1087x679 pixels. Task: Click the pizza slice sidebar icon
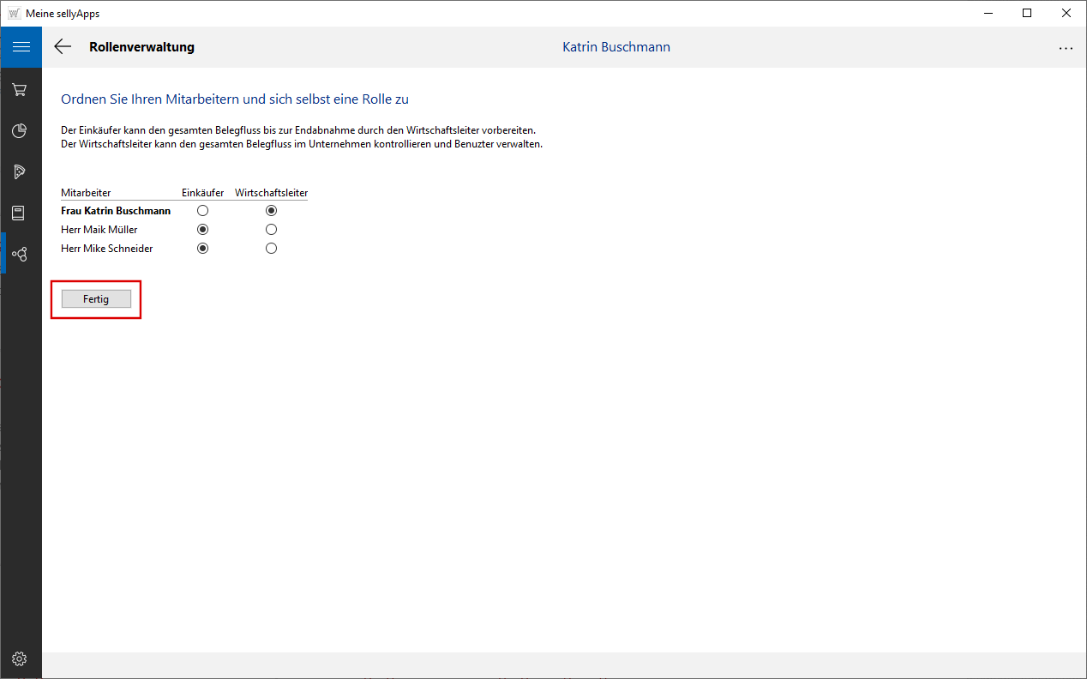click(20, 172)
